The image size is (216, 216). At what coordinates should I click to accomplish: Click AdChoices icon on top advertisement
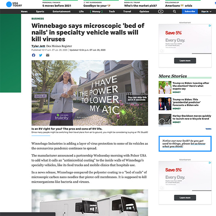pyautogui.click(x=210, y=26)
